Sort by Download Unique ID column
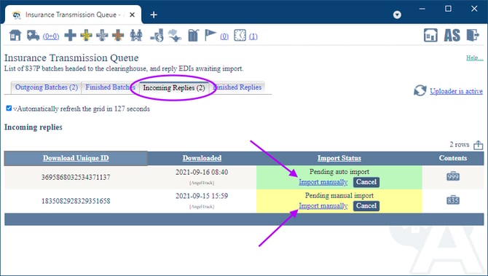 coord(76,158)
